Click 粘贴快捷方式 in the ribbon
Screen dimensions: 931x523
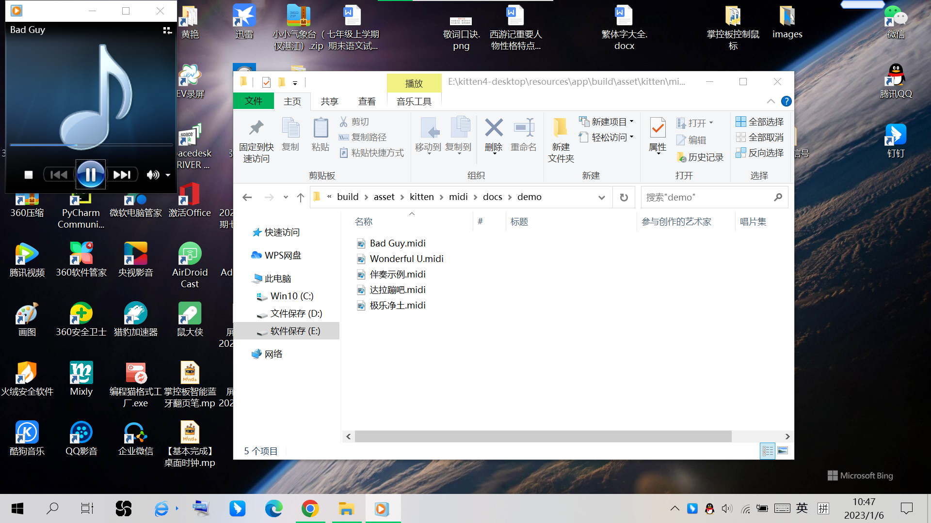(371, 153)
